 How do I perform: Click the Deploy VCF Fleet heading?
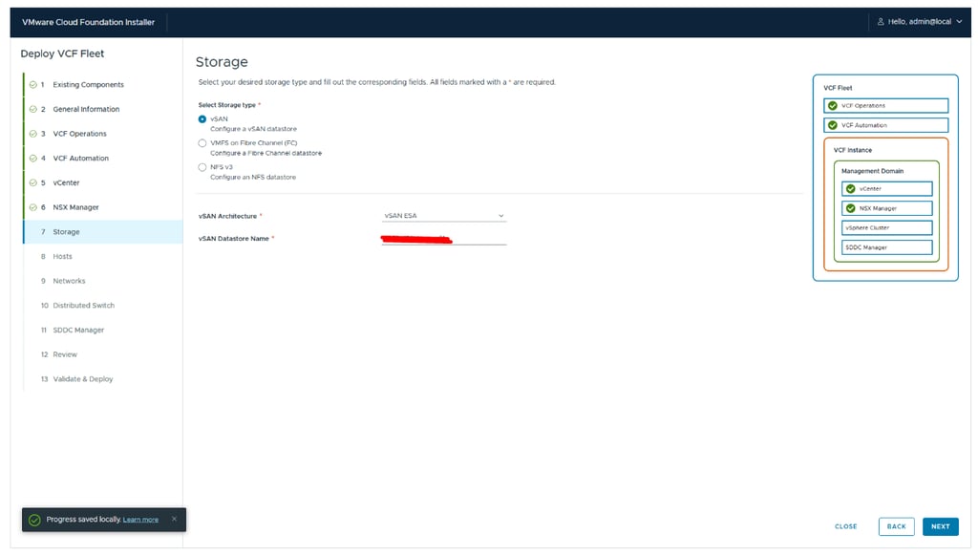[x=62, y=53]
